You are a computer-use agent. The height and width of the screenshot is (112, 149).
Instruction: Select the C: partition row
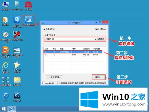tap(73, 52)
